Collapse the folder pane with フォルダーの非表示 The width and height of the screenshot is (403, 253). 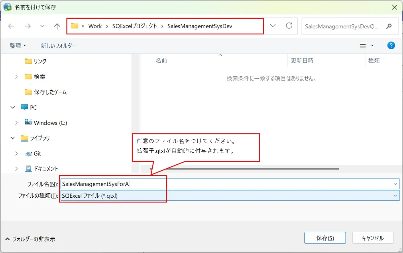tap(31, 239)
